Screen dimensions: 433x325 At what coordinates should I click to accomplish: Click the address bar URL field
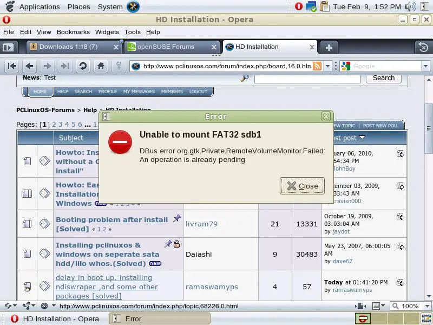227,66
